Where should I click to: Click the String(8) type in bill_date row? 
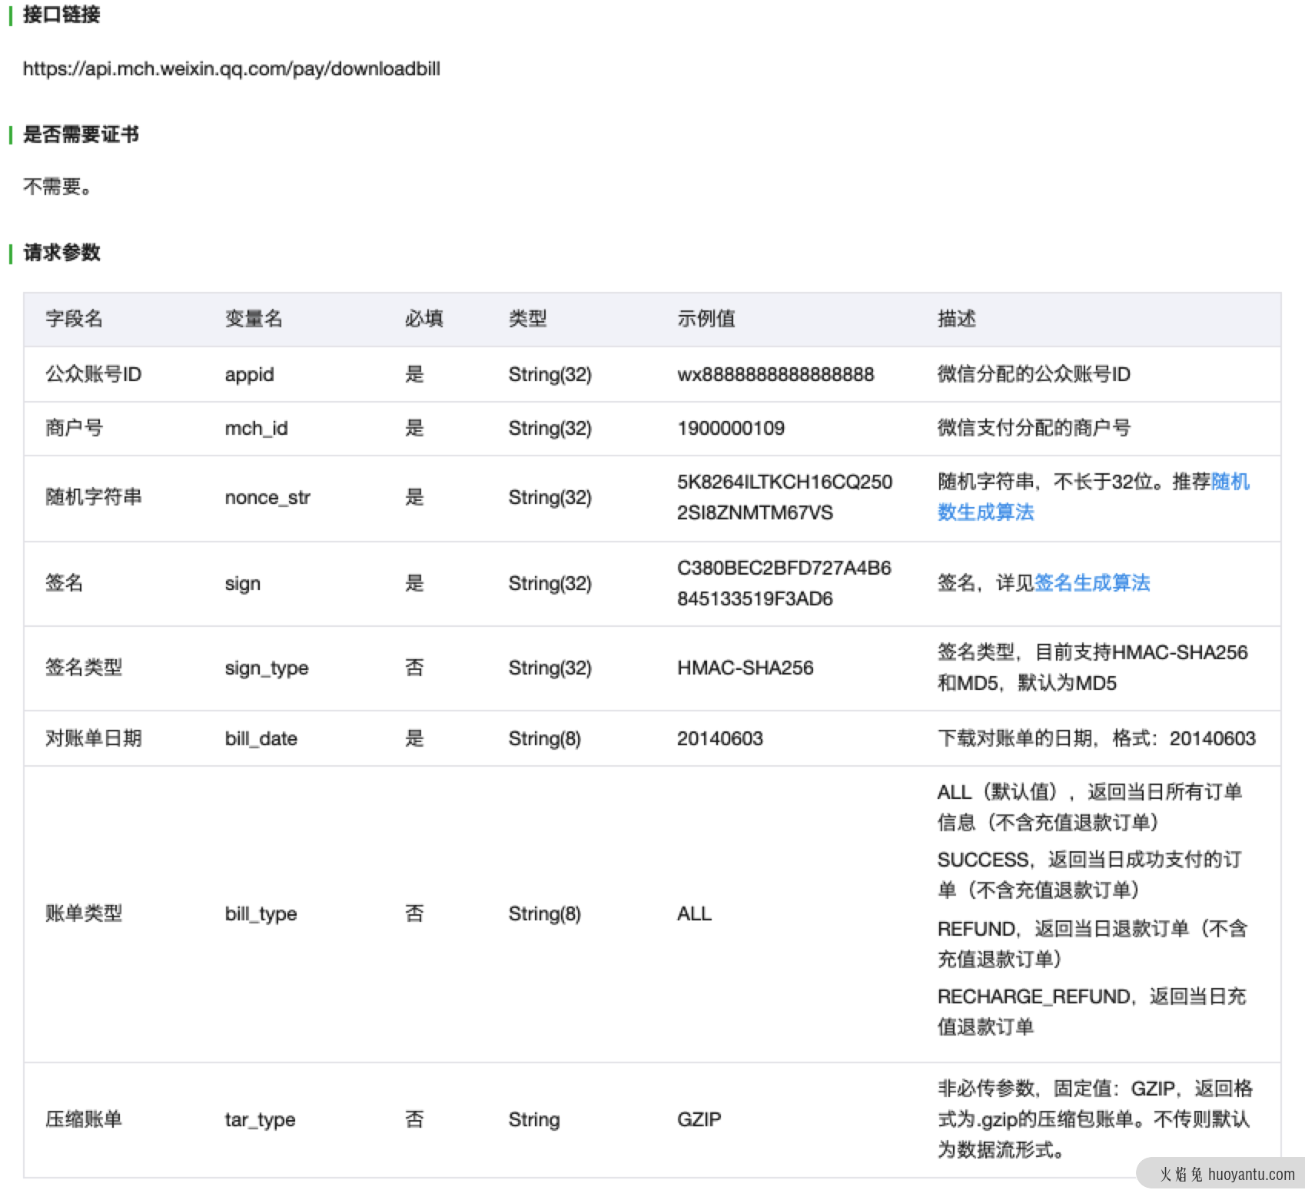point(545,738)
